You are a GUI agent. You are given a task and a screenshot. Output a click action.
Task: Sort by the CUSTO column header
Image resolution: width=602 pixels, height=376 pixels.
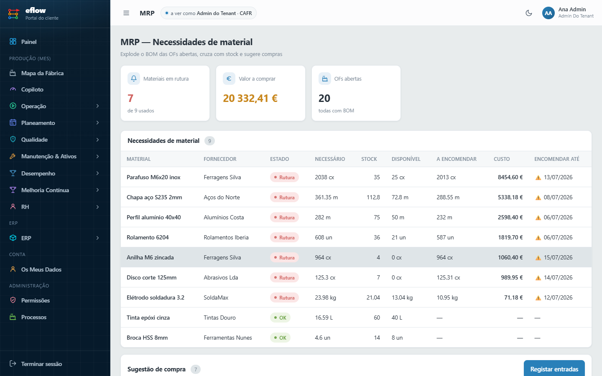click(x=502, y=159)
